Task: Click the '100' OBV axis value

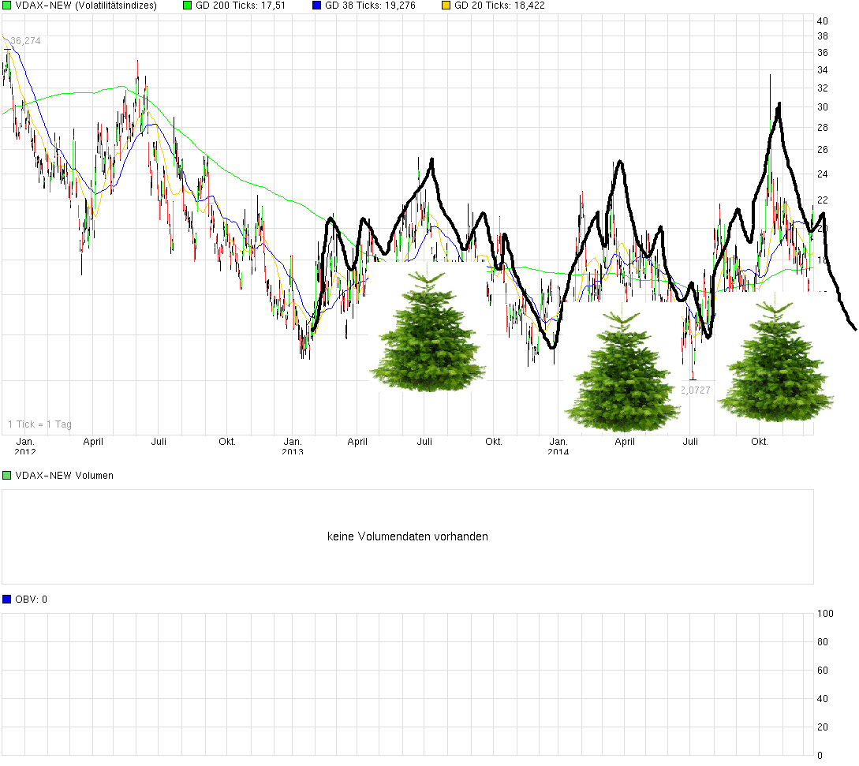Action: pos(825,614)
